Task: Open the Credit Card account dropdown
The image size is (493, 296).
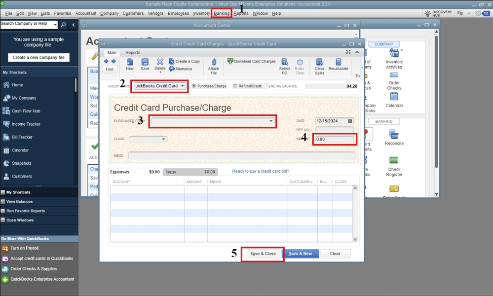Action: [183, 86]
